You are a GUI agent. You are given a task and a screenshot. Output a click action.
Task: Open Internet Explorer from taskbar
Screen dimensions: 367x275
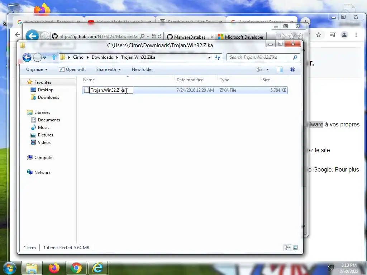98,268
